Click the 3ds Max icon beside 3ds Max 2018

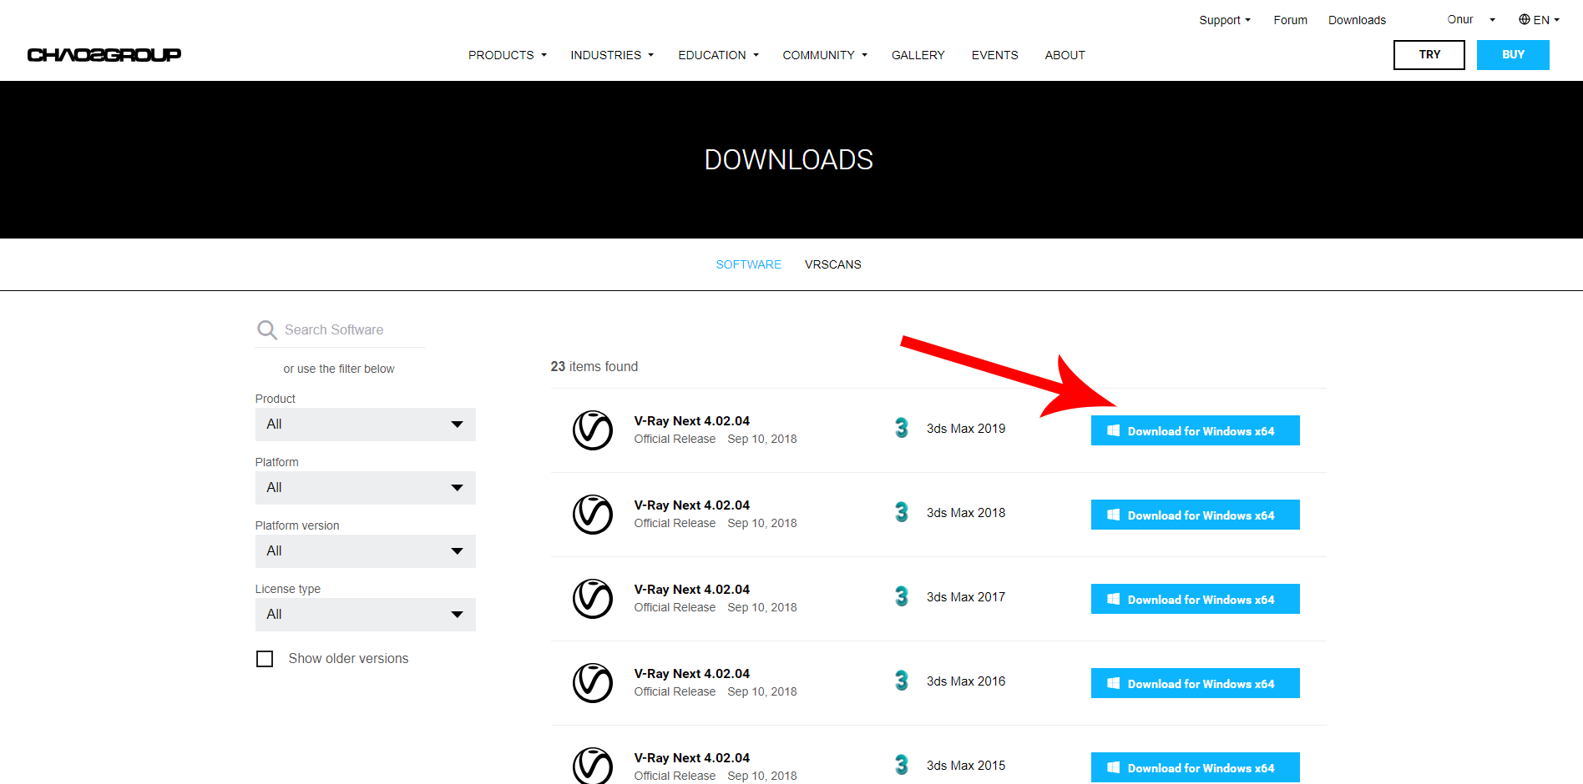point(902,512)
